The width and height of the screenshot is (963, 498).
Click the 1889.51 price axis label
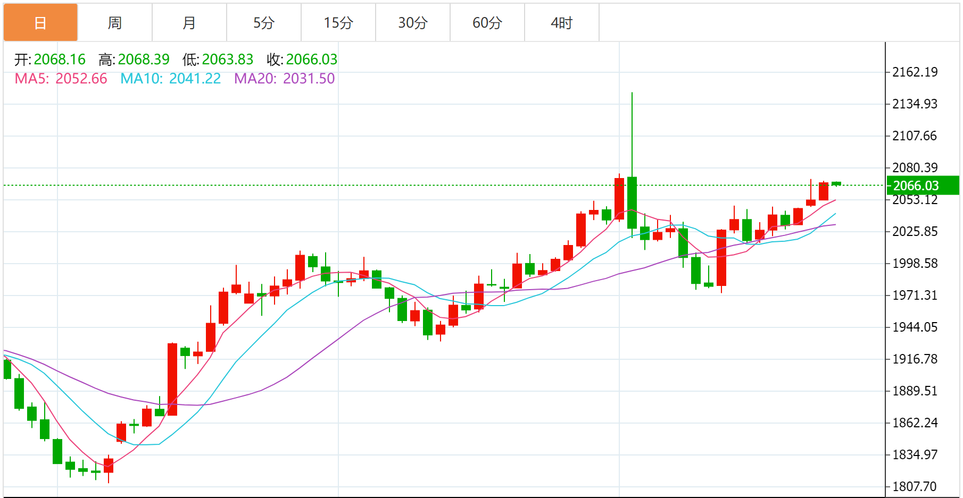[x=915, y=391]
